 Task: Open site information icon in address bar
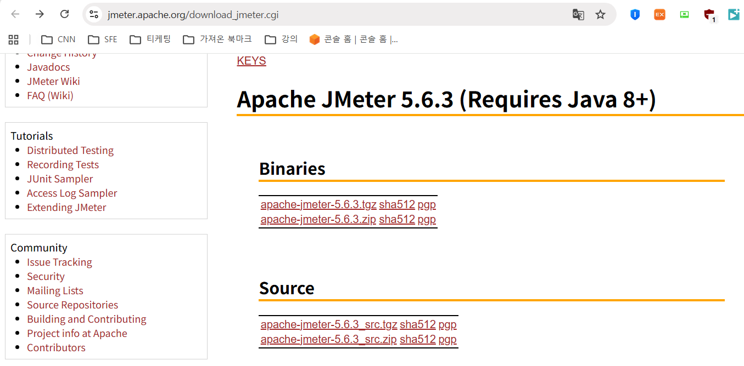(x=94, y=14)
